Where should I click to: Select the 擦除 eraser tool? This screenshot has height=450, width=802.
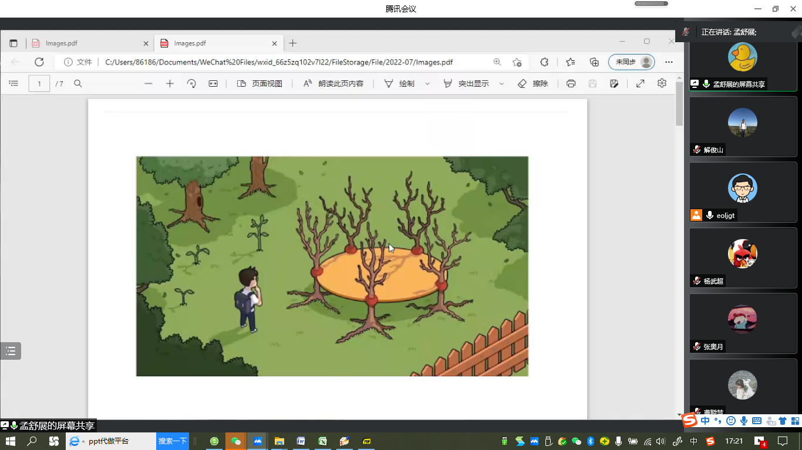point(533,84)
